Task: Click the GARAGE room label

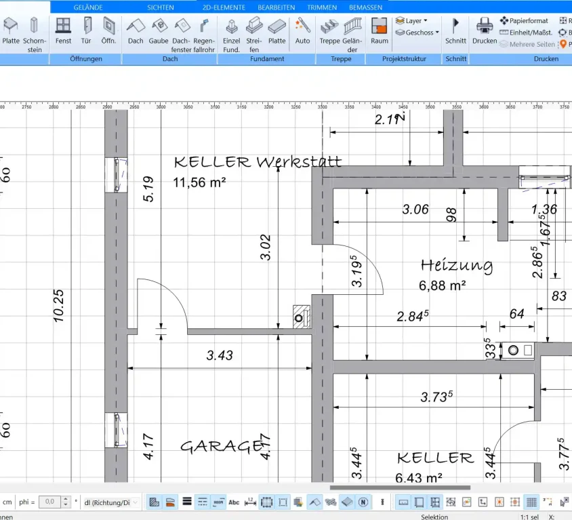Action: coord(223,446)
